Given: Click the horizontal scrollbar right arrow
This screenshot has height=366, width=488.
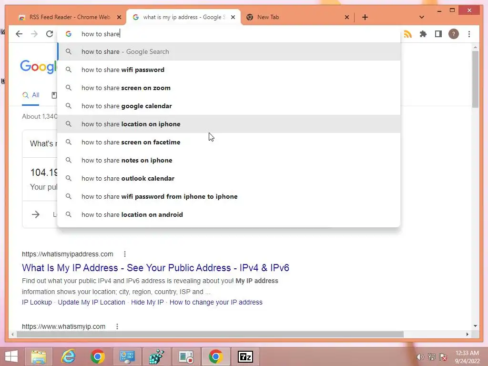Looking at the screenshot, I should point(467,334).
